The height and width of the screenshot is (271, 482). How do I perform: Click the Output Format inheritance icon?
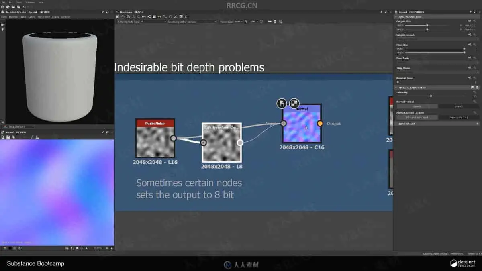coord(470,35)
